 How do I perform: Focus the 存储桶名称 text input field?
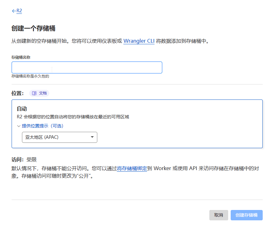87,67
